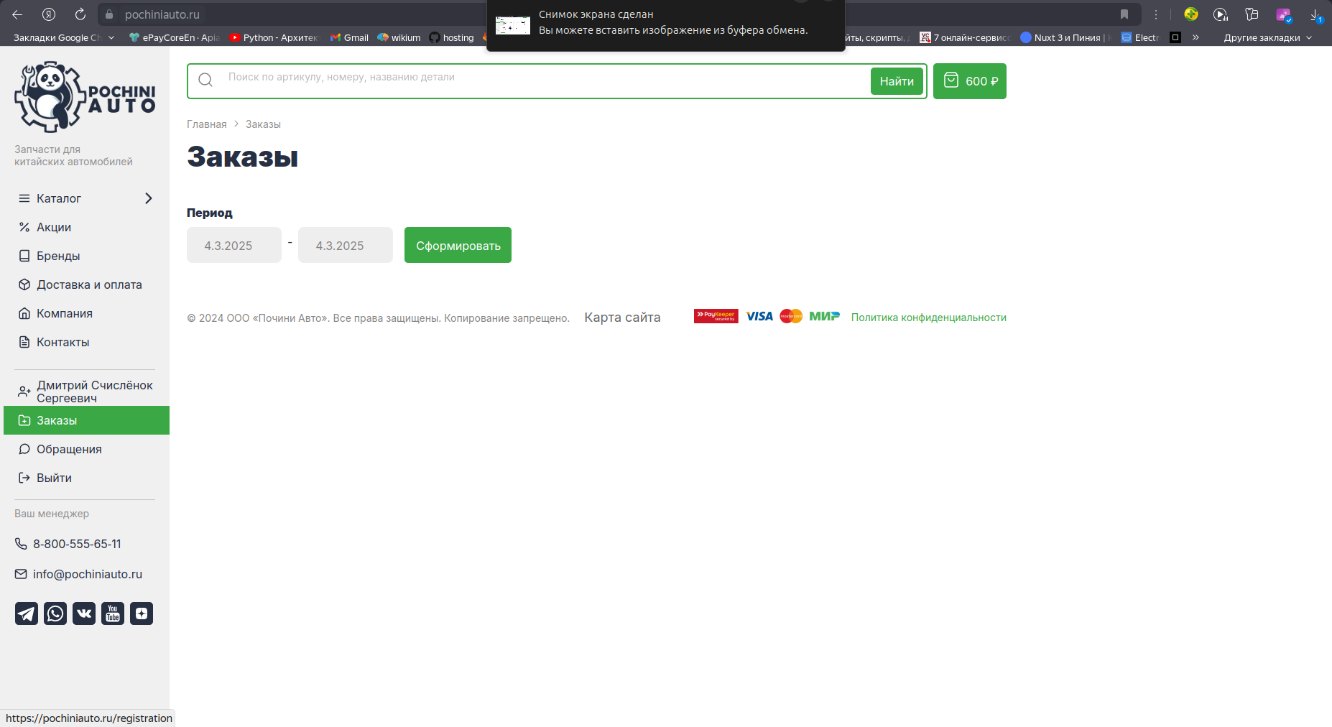
Task: Open the VK social link icon
Action: click(84, 613)
